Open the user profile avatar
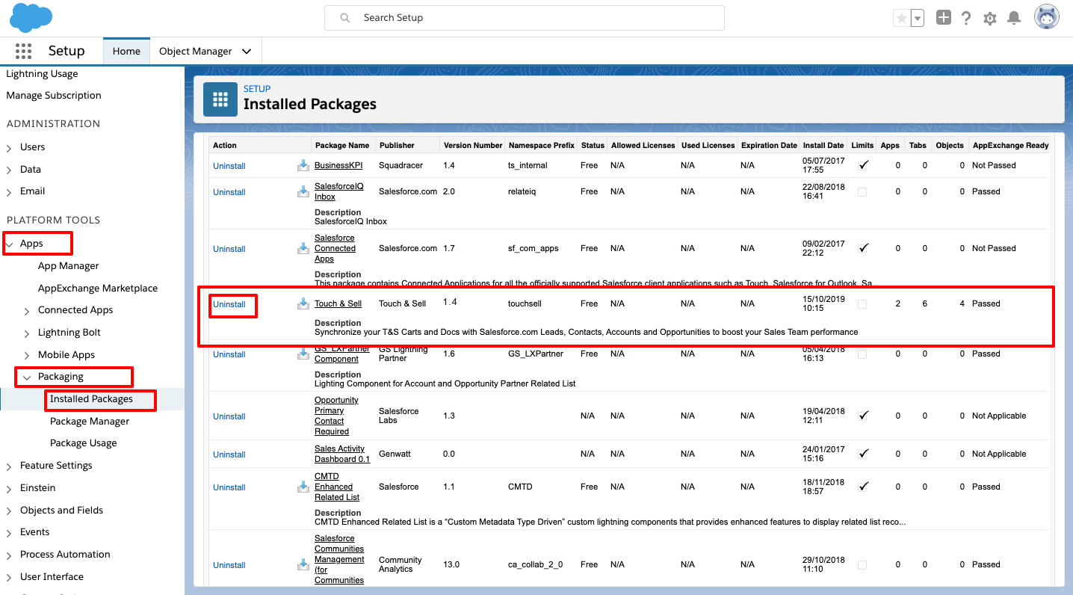Image resolution: width=1073 pixels, height=595 pixels. [x=1047, y=17]
